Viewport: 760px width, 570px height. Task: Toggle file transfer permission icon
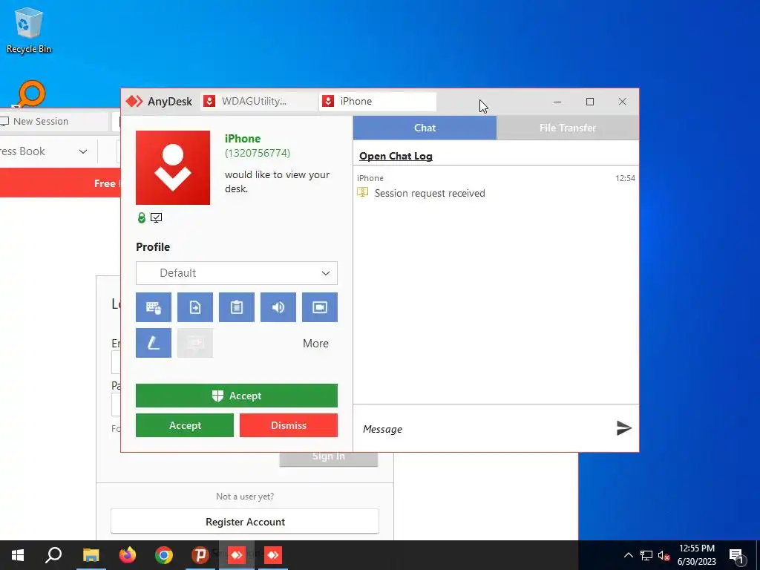coord(195,307)
